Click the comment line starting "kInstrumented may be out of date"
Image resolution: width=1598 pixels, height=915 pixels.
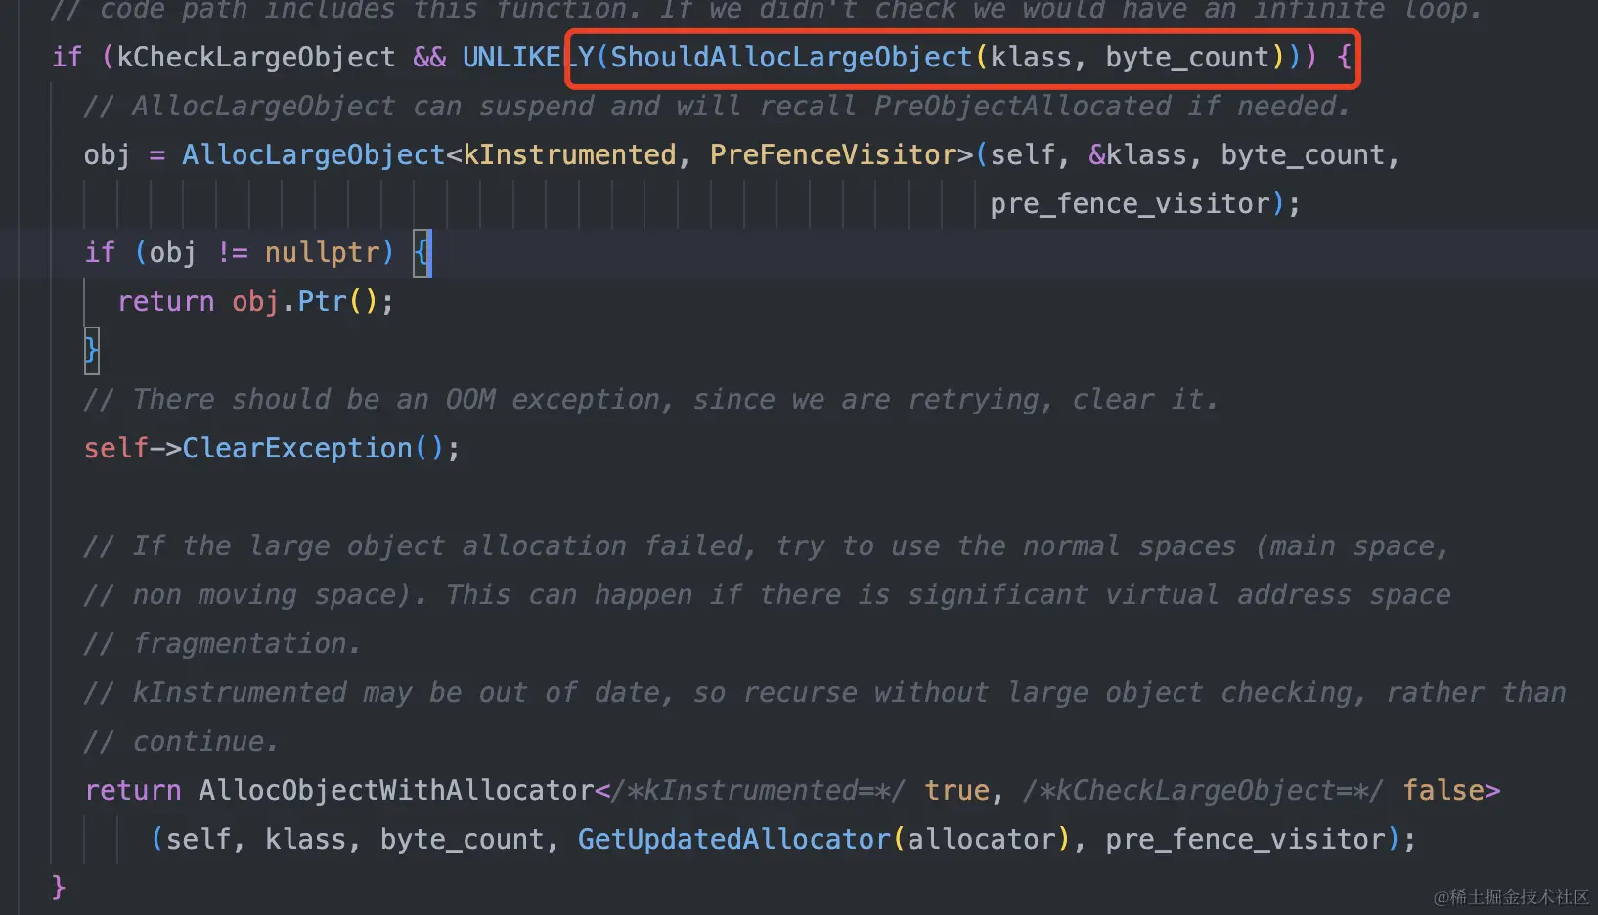(824, 692)
